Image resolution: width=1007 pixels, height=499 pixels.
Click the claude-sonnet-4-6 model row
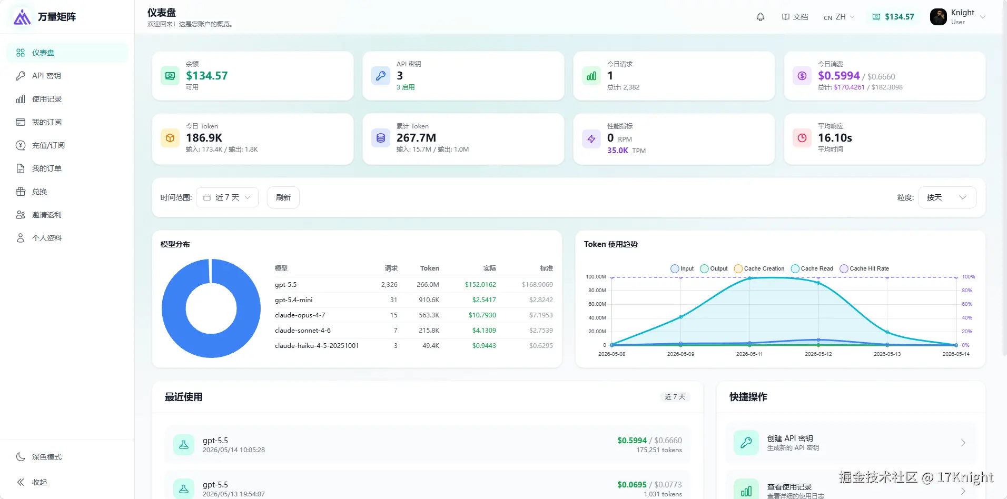coord(414,331)
